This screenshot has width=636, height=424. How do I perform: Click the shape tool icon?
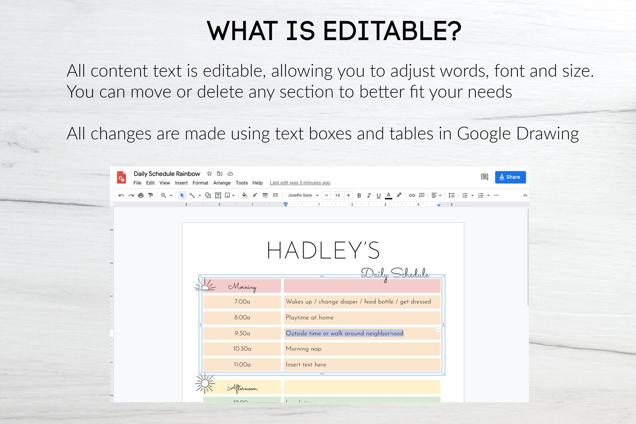point(208,195)
